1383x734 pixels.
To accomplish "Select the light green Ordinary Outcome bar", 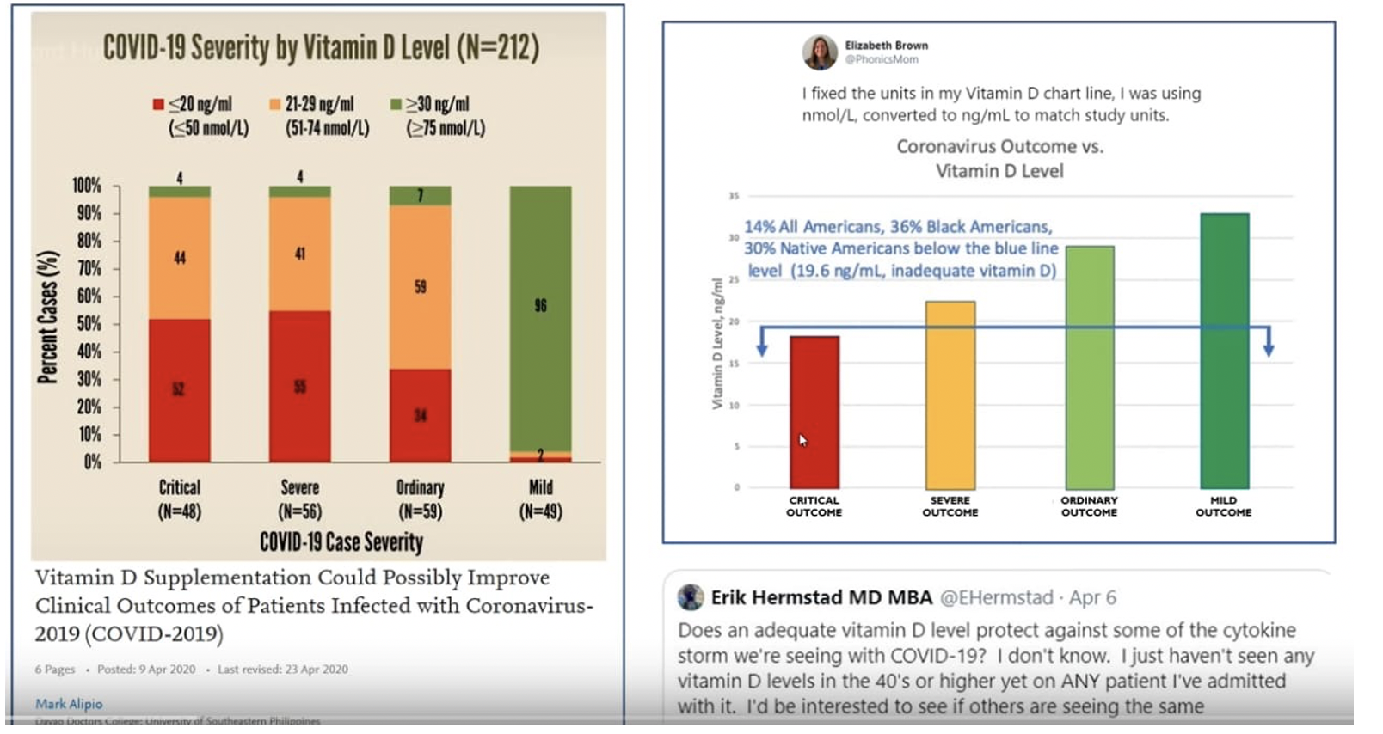I will click(1089, 368).
